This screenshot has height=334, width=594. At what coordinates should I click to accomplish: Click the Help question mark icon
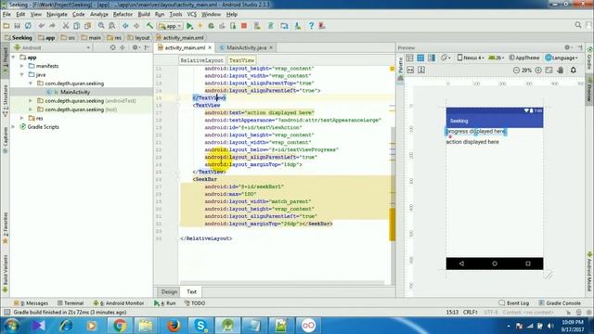tap(311, 26)
